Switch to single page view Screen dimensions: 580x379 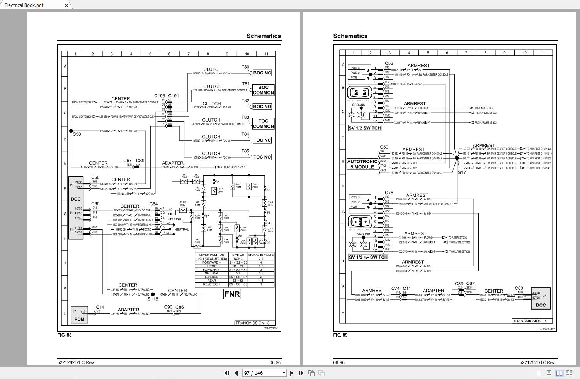click(539, 373)
